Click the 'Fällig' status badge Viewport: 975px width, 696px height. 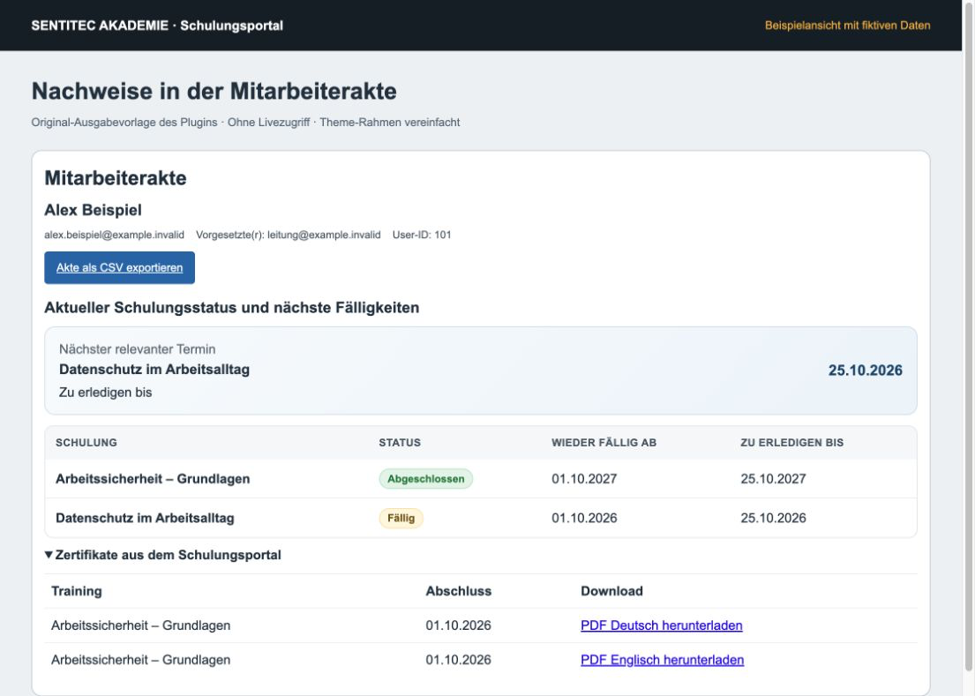[x=401, y=519]
